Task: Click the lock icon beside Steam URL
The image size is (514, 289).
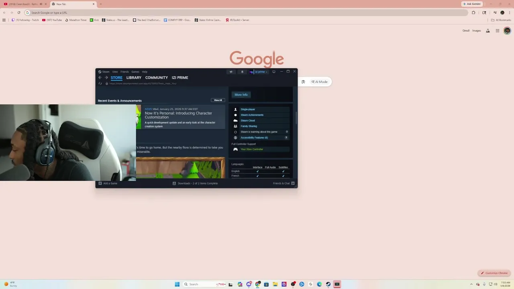Action: click(x=106, y=83)
